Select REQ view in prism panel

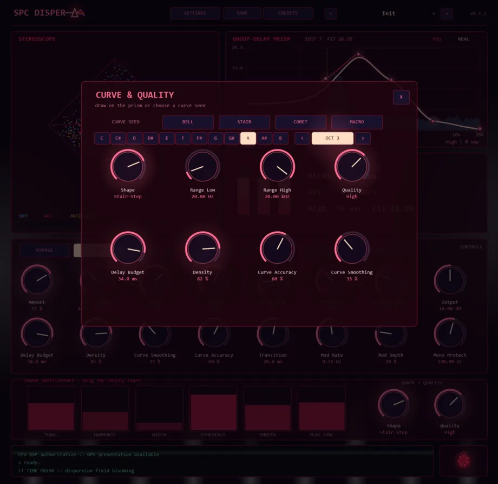click(x=437, y=39)
